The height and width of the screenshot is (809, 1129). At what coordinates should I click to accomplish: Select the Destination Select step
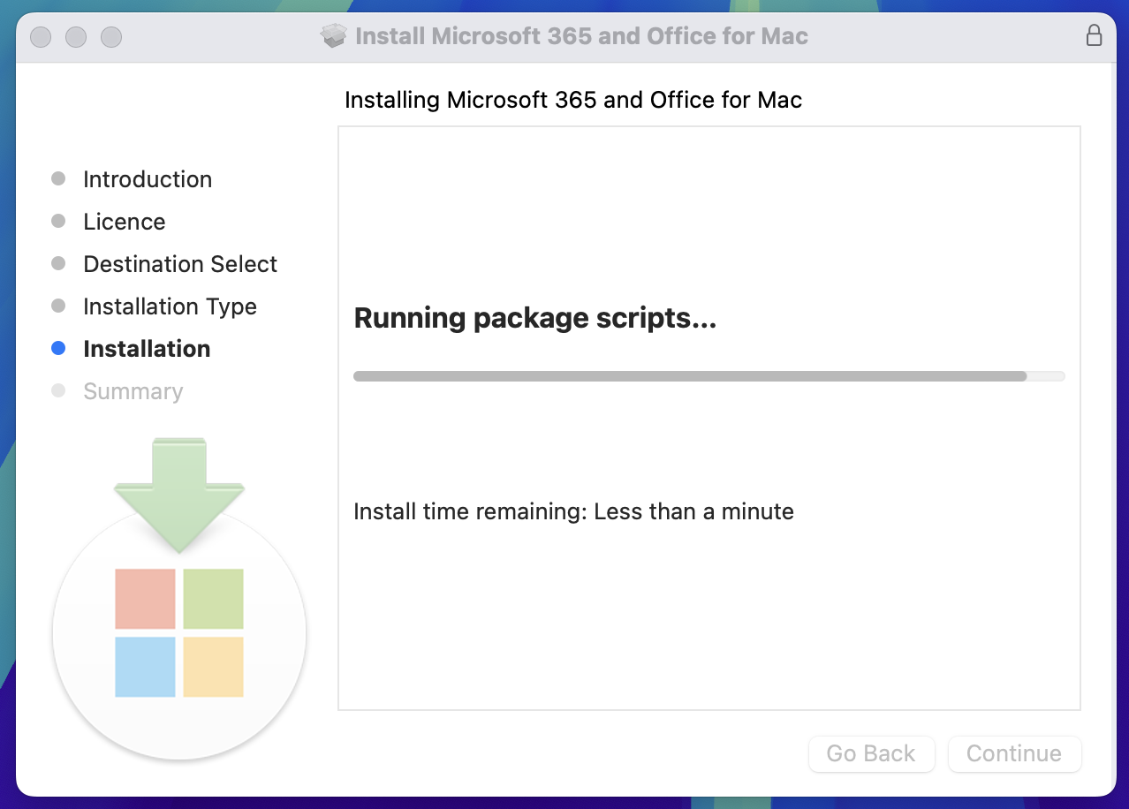pyautogui.click(x=180, y=264)
